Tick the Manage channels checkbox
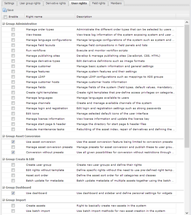Screen dimensions: 191x215 pos(13,103)
